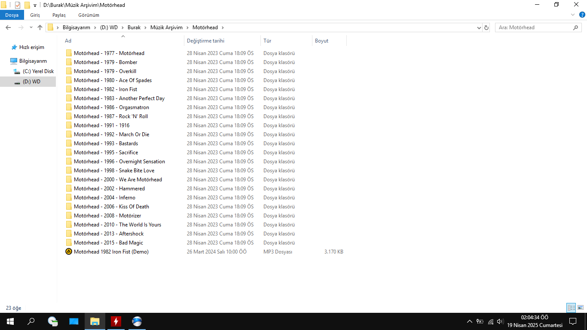This screenshot has width=587, height=330.
Task: Open Customize Quick Access Toolbar dropdown
Action: click(35, 6)
